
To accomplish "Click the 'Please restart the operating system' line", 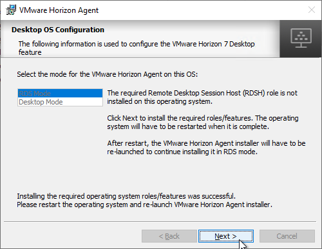I will [144, 204].
